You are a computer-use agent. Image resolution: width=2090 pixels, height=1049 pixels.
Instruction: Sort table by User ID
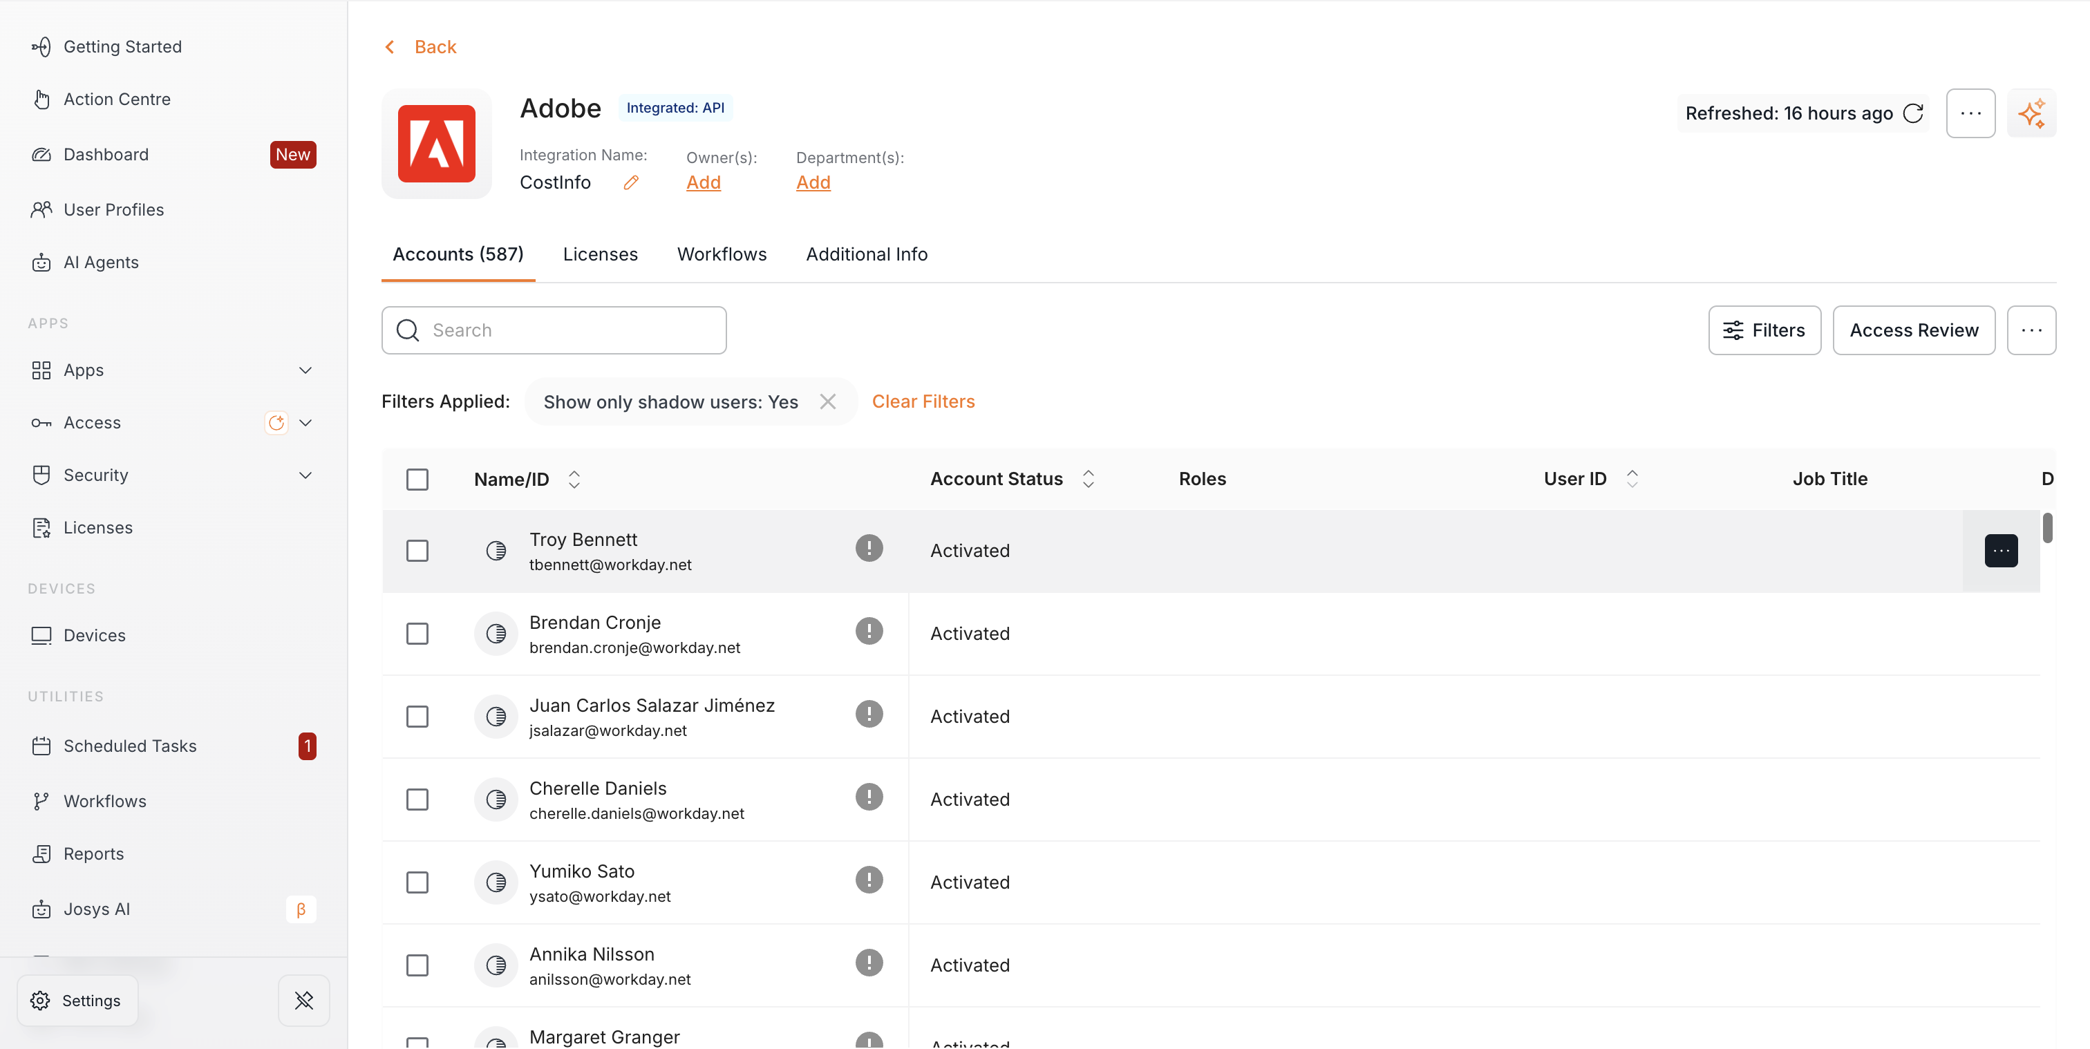pyautogui.click(x=1632, y=479)
